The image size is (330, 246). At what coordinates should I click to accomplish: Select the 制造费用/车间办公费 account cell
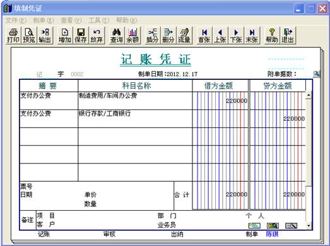pos(135,101)
